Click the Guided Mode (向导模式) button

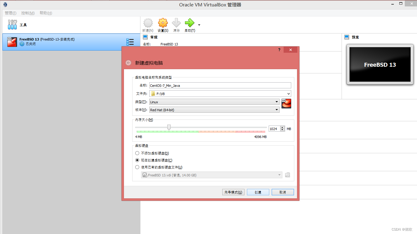coord(233,192)
